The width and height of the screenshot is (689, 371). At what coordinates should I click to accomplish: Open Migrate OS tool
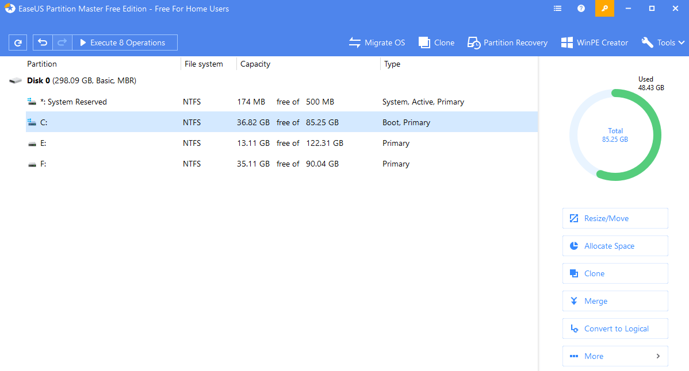coord(377,42)
